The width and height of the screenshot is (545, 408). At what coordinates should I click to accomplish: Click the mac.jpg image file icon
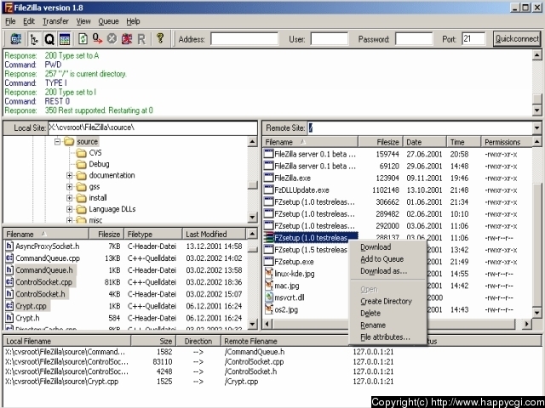[x=269, y=286]
